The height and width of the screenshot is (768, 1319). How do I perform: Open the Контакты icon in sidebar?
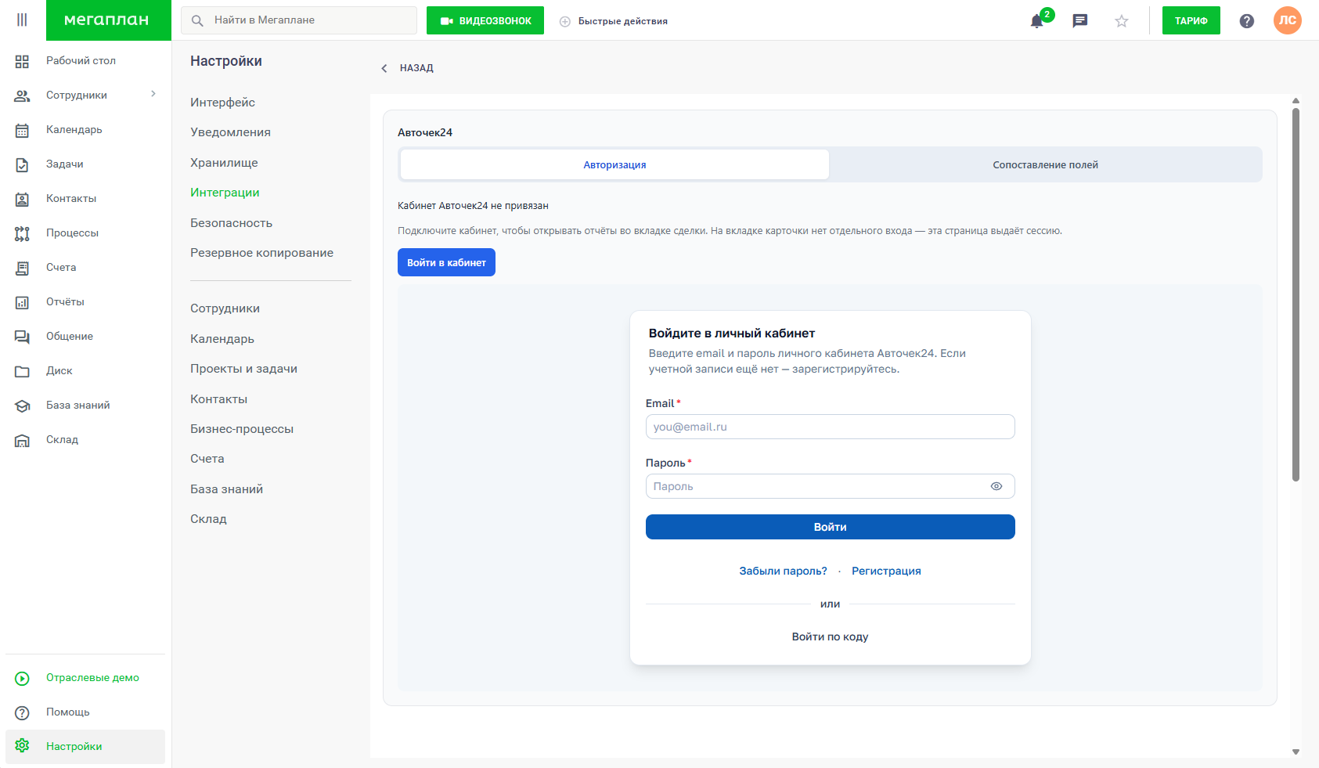22,199
